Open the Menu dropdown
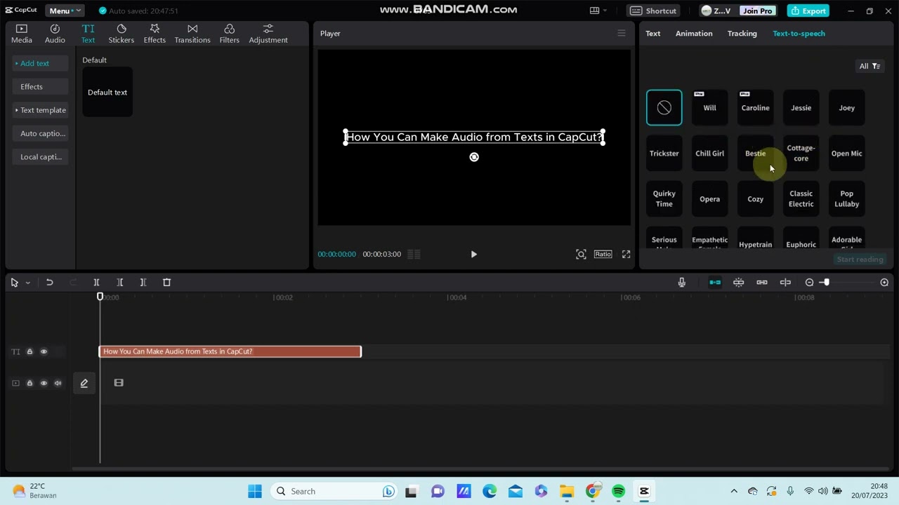Viewport: 899px width, 505px height. pyautogui.click(x=65, y=11)
